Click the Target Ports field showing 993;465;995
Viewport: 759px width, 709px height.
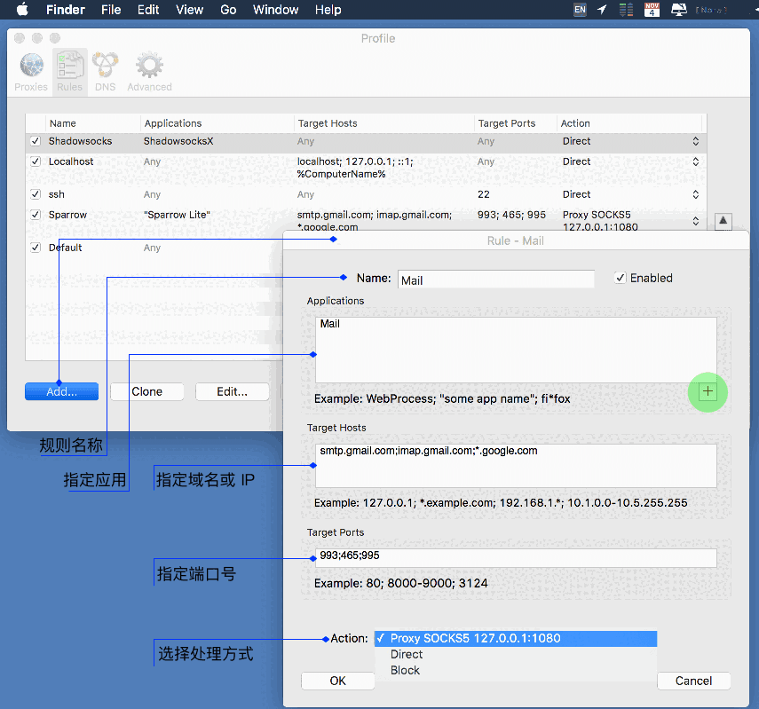(515, 557)
